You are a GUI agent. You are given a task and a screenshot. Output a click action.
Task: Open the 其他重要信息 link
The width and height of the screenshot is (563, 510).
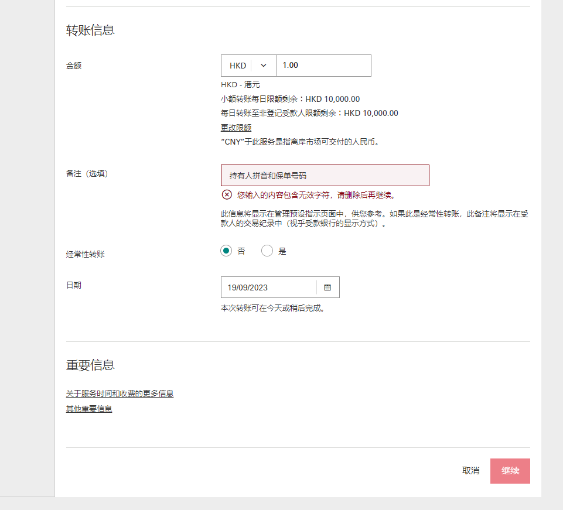pyautogui.click(x=89, y=408)
